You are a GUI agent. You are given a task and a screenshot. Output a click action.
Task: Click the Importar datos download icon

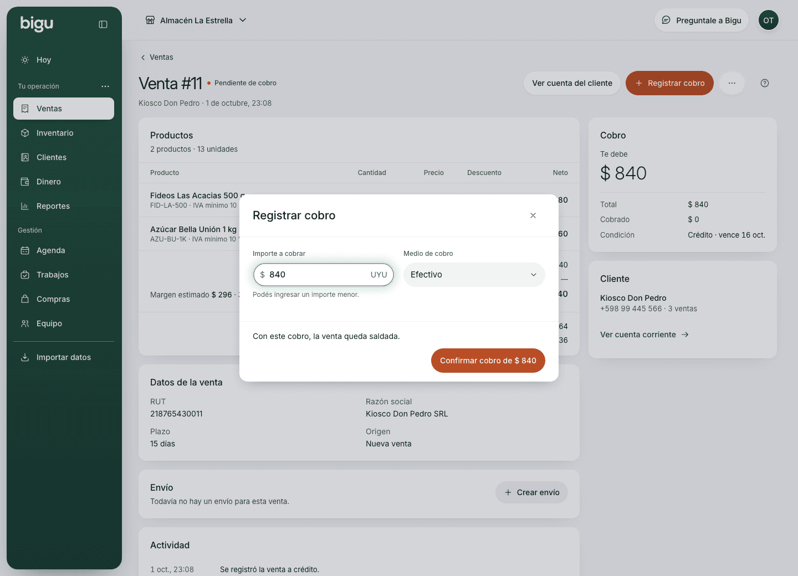tap(25, 357)
